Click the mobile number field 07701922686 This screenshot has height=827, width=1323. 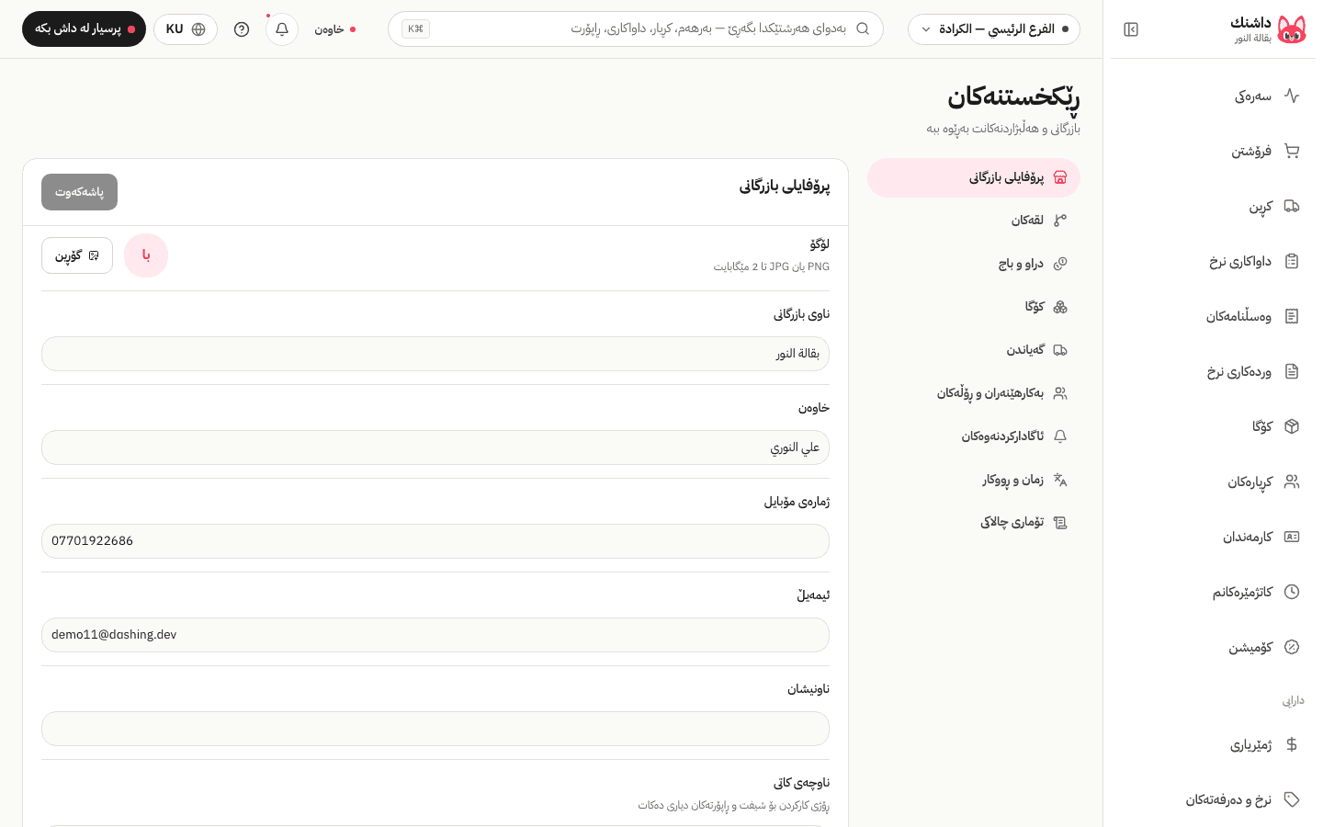[435, 541]
